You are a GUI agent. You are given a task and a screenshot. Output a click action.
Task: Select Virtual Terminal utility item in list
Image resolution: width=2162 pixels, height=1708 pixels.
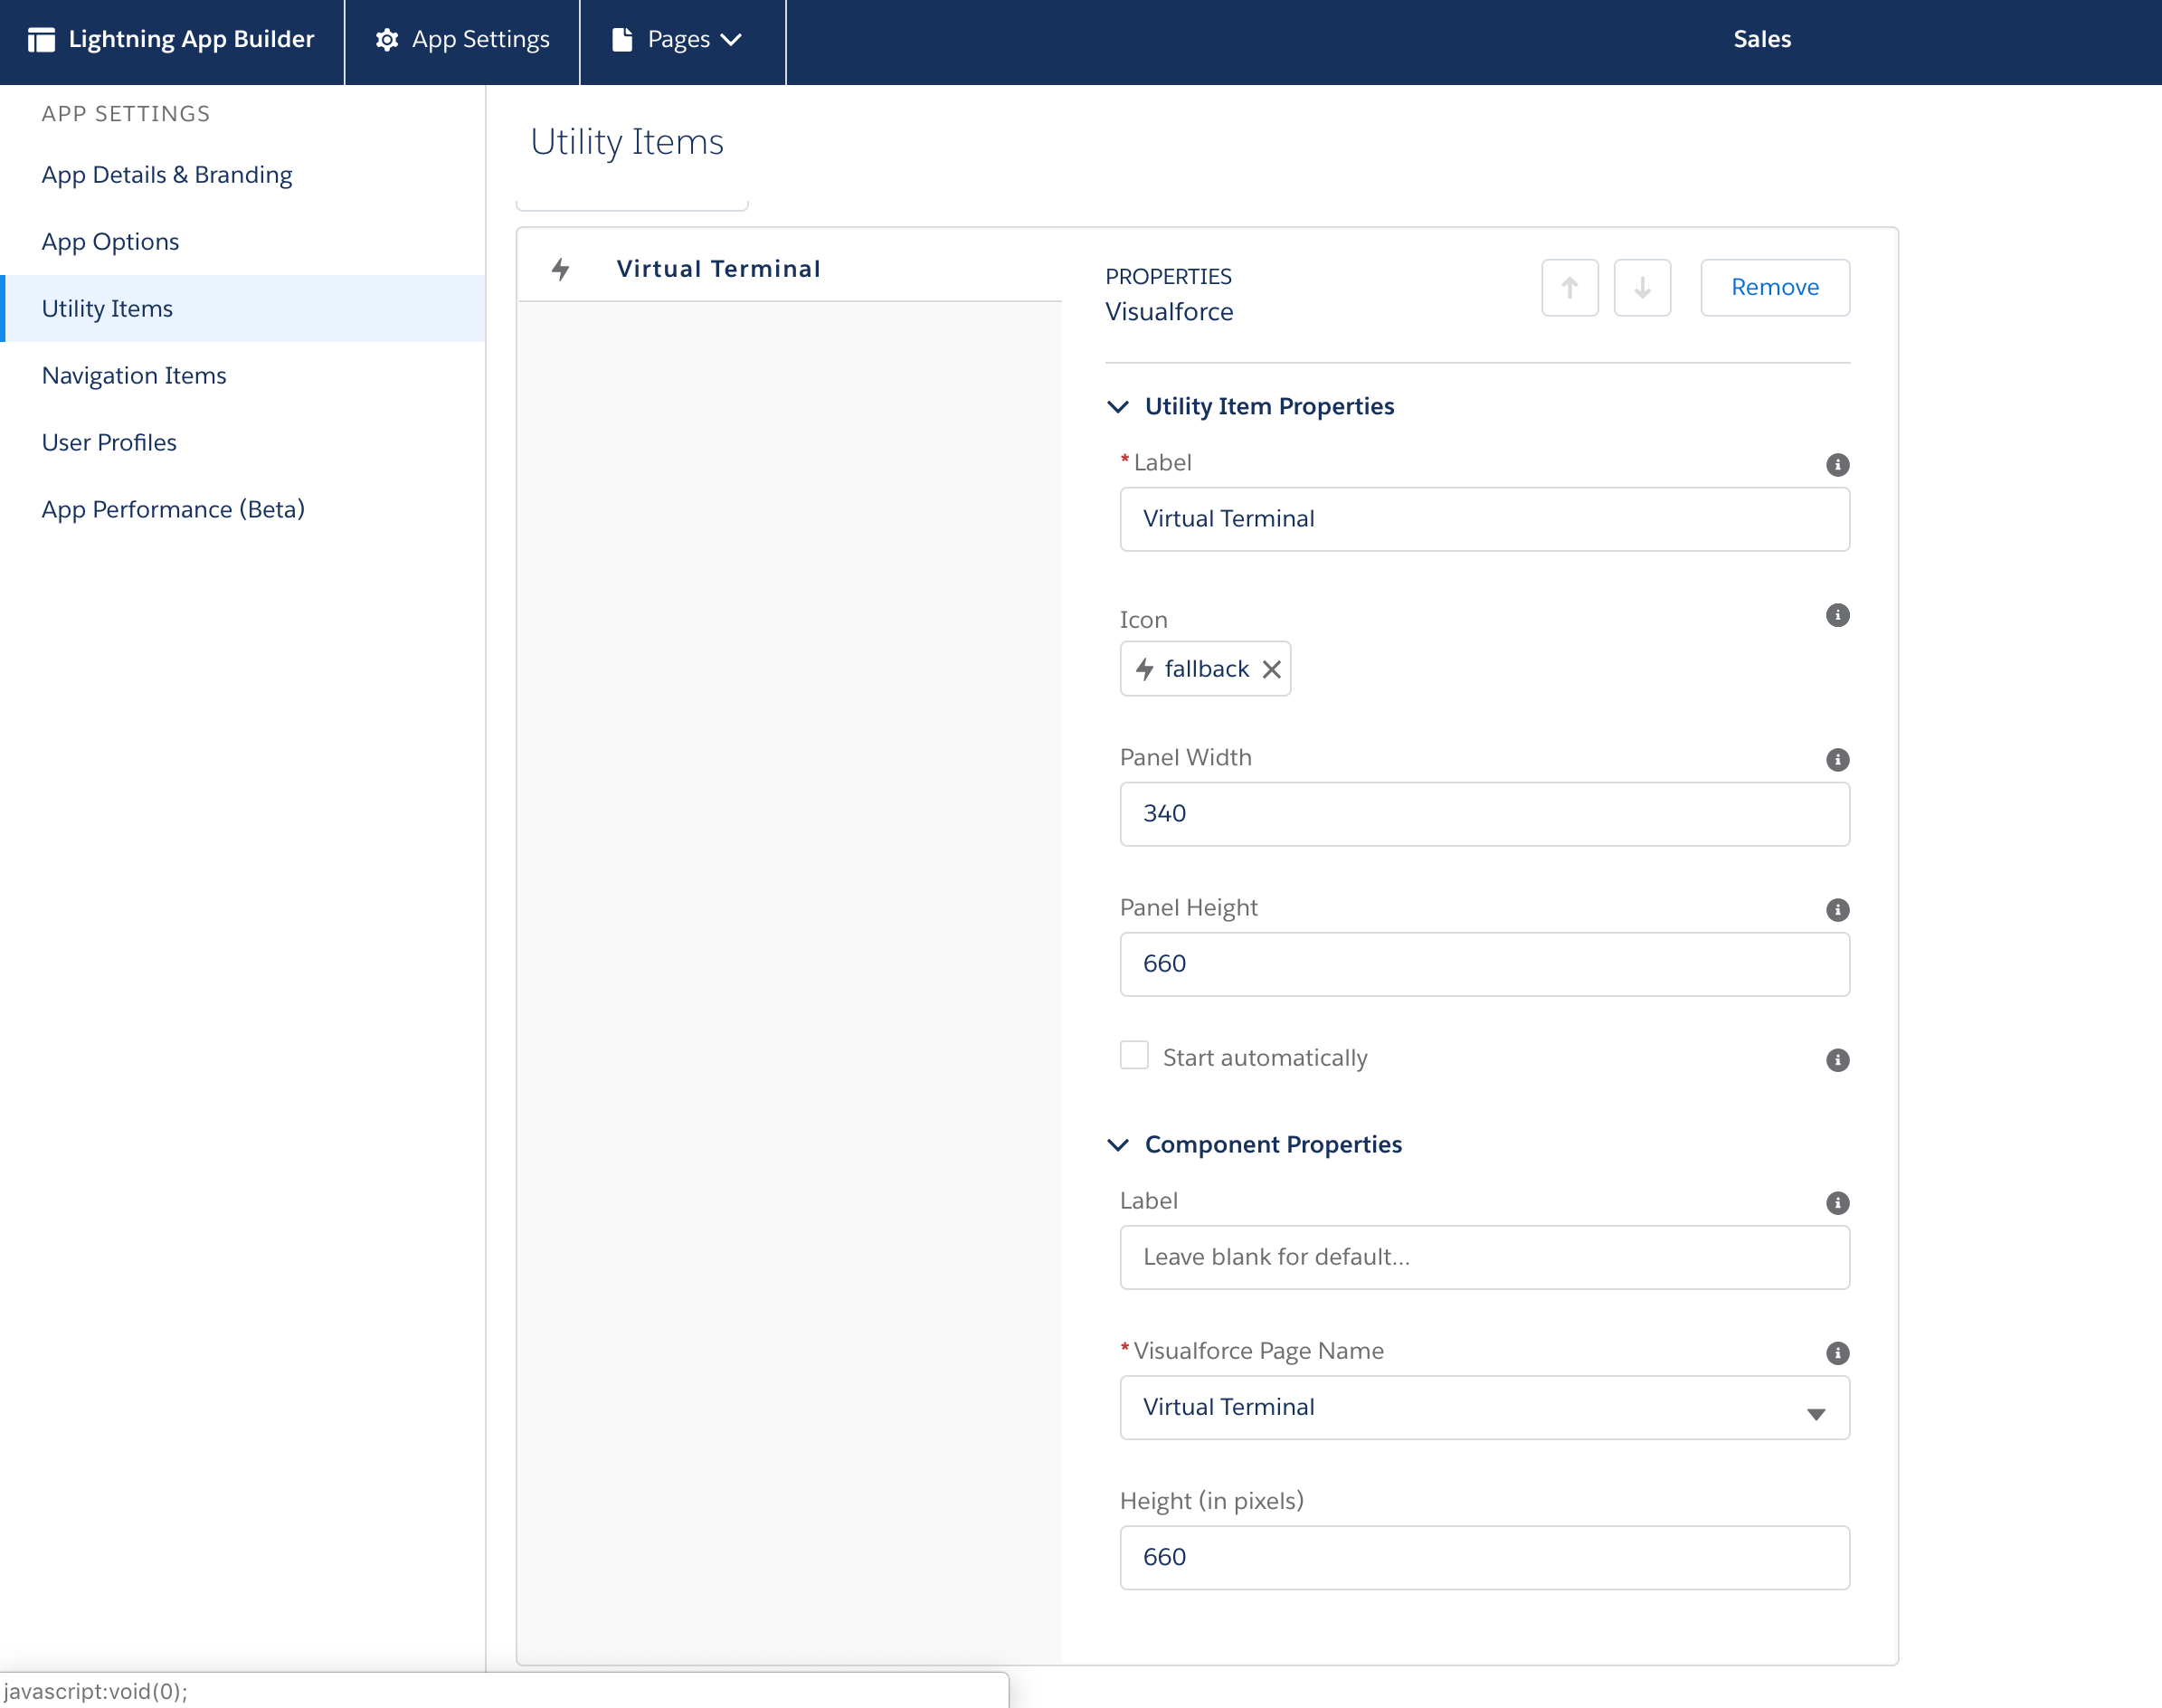(717, 268)
